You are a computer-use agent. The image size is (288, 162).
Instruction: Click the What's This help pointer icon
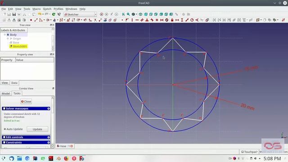59,14
